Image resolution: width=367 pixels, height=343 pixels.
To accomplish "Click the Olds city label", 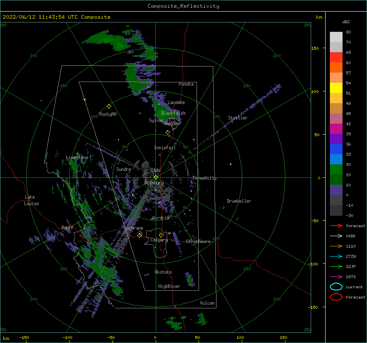I will point(155,170).
